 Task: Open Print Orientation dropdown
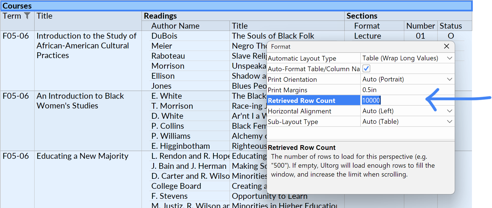449,79
